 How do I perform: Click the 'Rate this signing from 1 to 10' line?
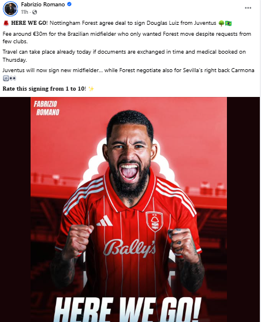click(x=44, y=89)
